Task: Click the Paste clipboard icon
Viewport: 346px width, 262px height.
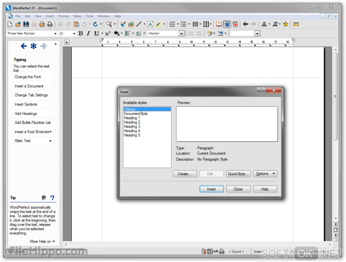Action: coord(76,24)
